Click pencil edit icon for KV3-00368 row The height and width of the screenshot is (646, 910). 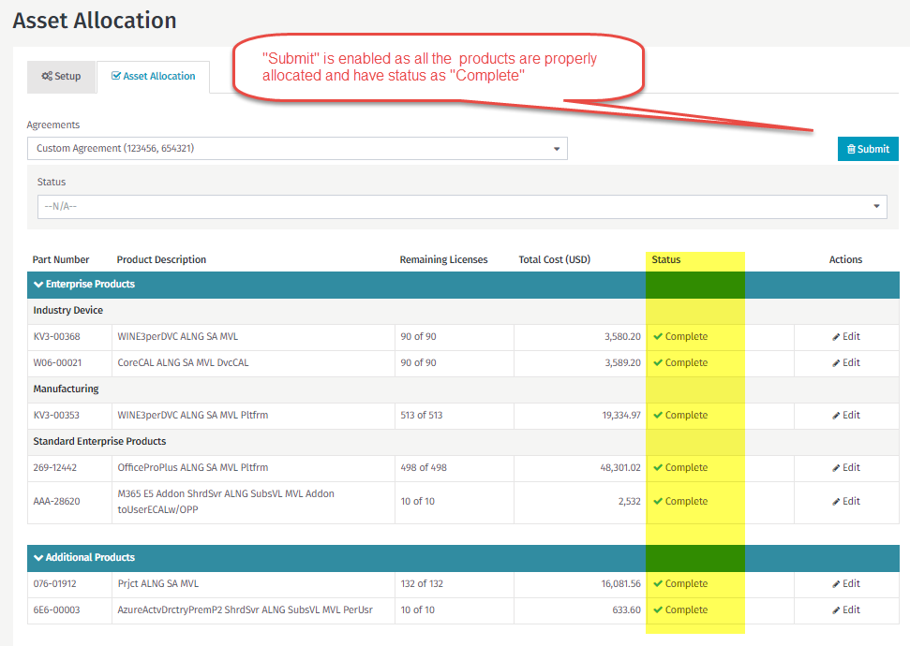point(836,337)
